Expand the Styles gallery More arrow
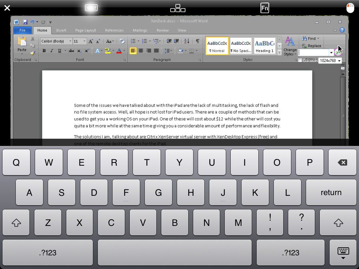 (279, 53)
